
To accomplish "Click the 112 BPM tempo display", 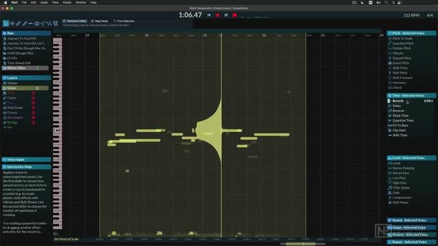I will pos(411,15).
